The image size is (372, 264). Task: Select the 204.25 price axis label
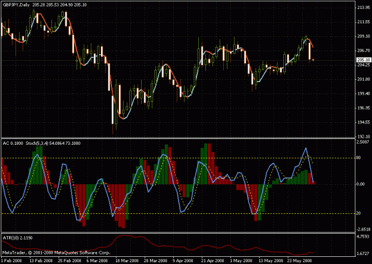pos(363,65)
